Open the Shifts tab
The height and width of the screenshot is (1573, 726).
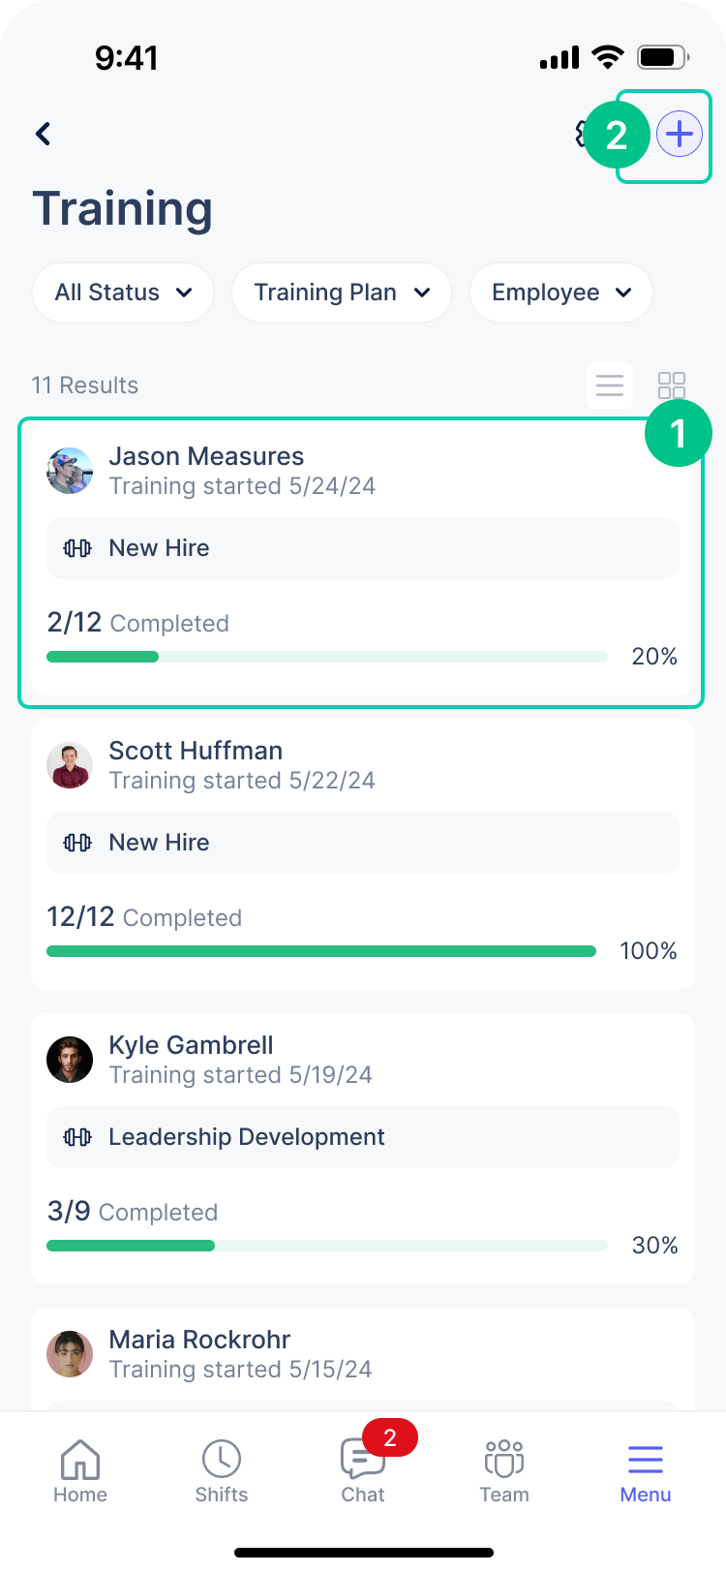(222, 1470)
